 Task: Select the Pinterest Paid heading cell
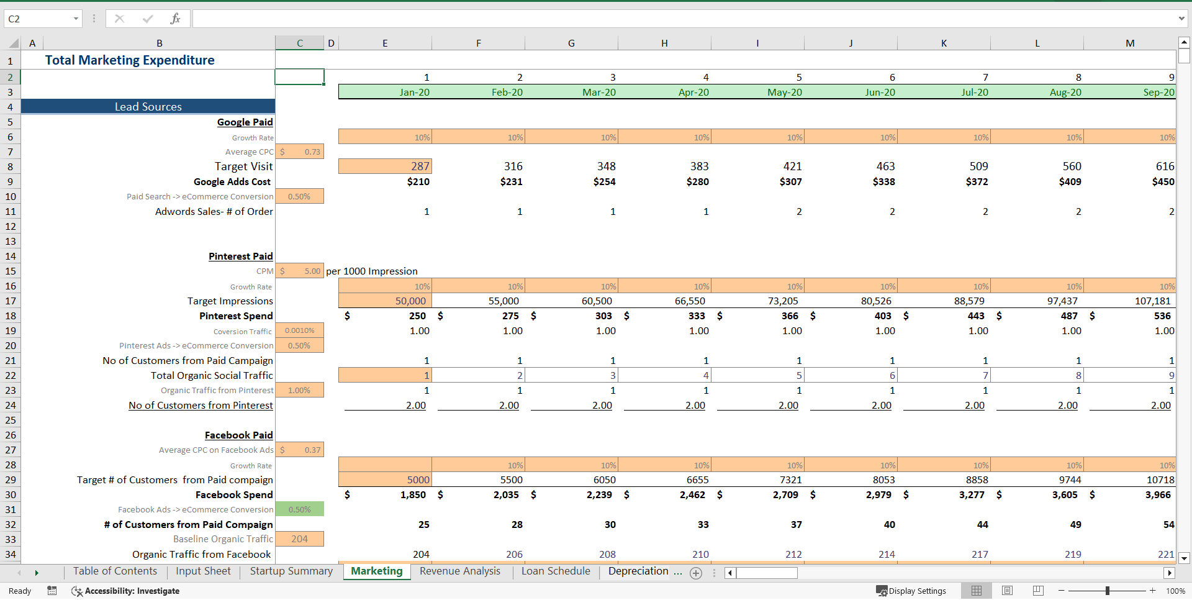tap(148, 256)
